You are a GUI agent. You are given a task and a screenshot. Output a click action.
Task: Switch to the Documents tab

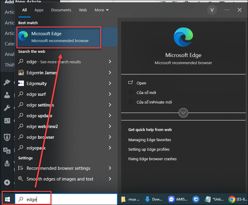click(61, 10)
